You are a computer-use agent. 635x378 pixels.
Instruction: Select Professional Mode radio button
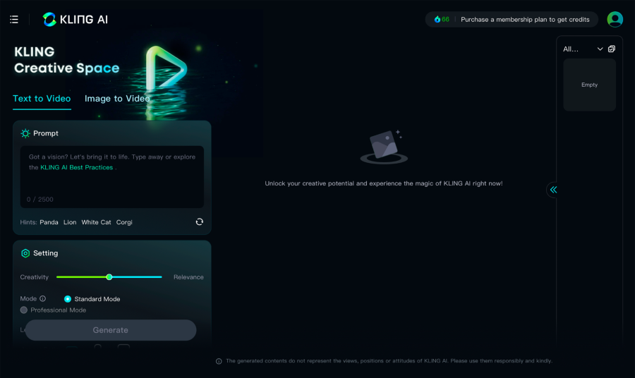[x=24, y=310]
